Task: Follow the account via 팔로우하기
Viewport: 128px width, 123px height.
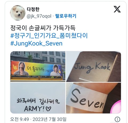Action: click(66, 16)
